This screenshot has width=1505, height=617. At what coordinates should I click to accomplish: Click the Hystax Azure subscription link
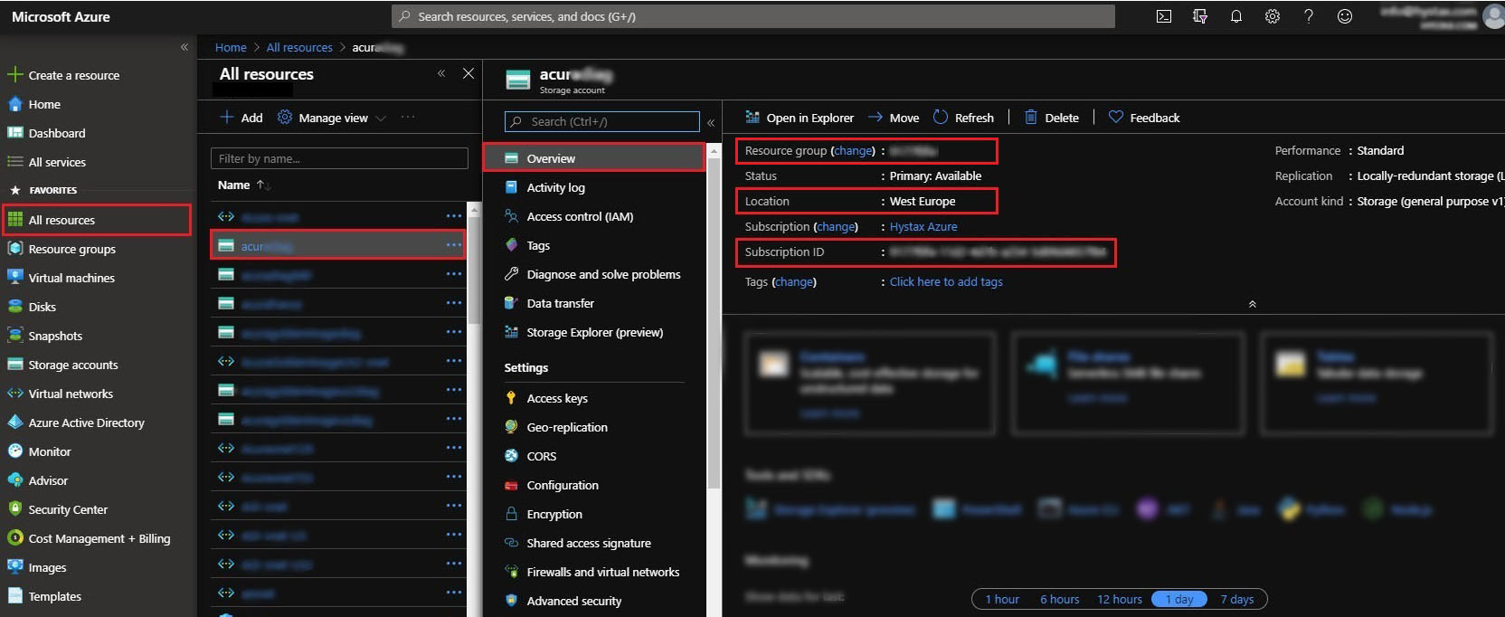pyautogui.click(x=923, y=226)
